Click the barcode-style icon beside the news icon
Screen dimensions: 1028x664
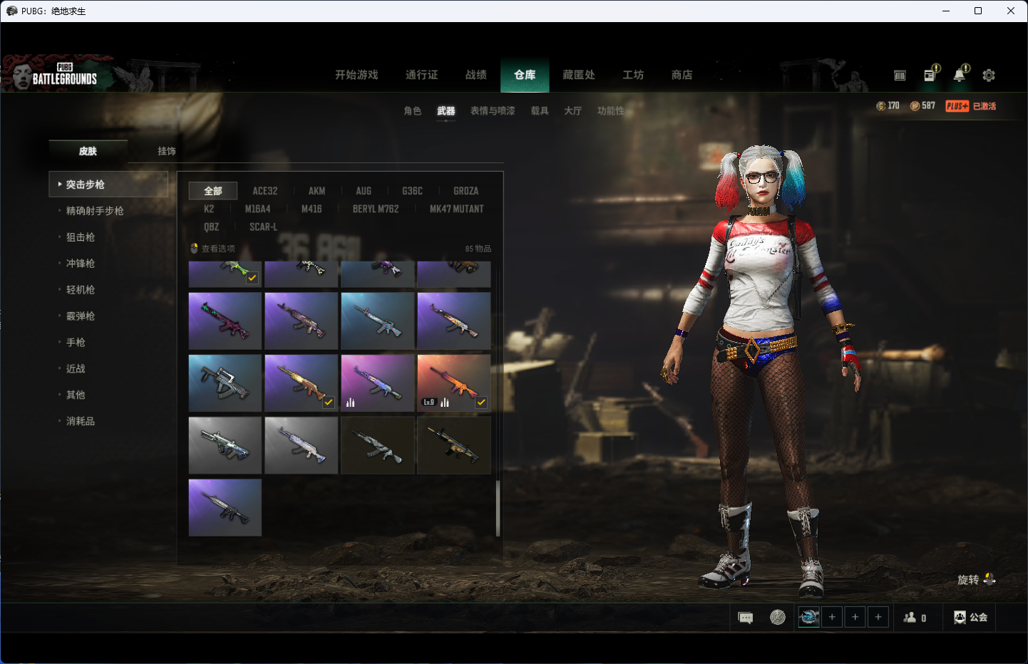[x=900, y=75]
